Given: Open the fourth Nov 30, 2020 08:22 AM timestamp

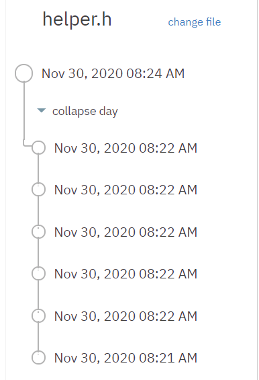Looking at the screenshot, I should click(125, 274).
